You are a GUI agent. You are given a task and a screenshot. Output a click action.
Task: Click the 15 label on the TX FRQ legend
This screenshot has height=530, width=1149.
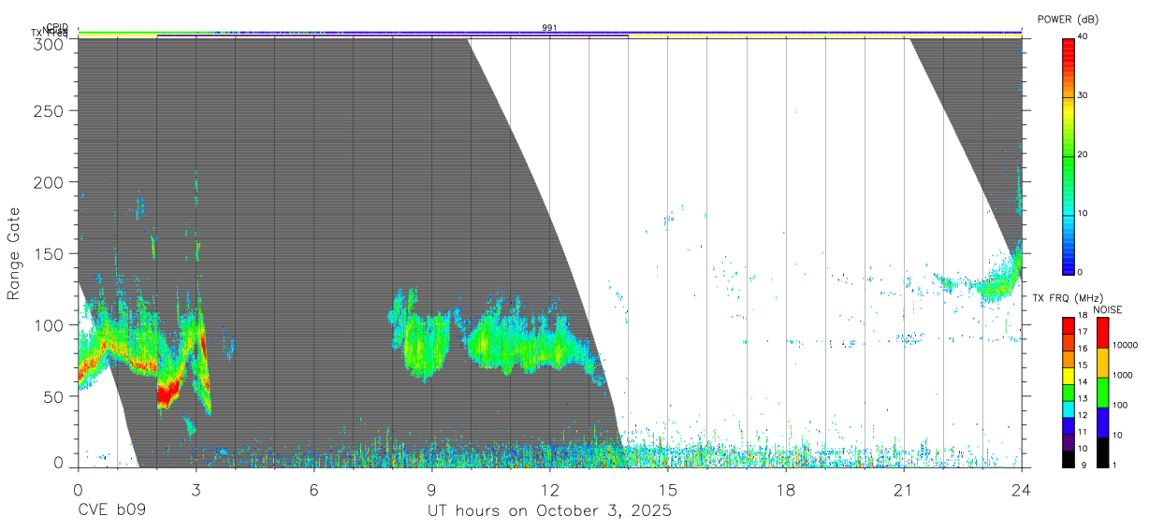tap(1082, 365)
